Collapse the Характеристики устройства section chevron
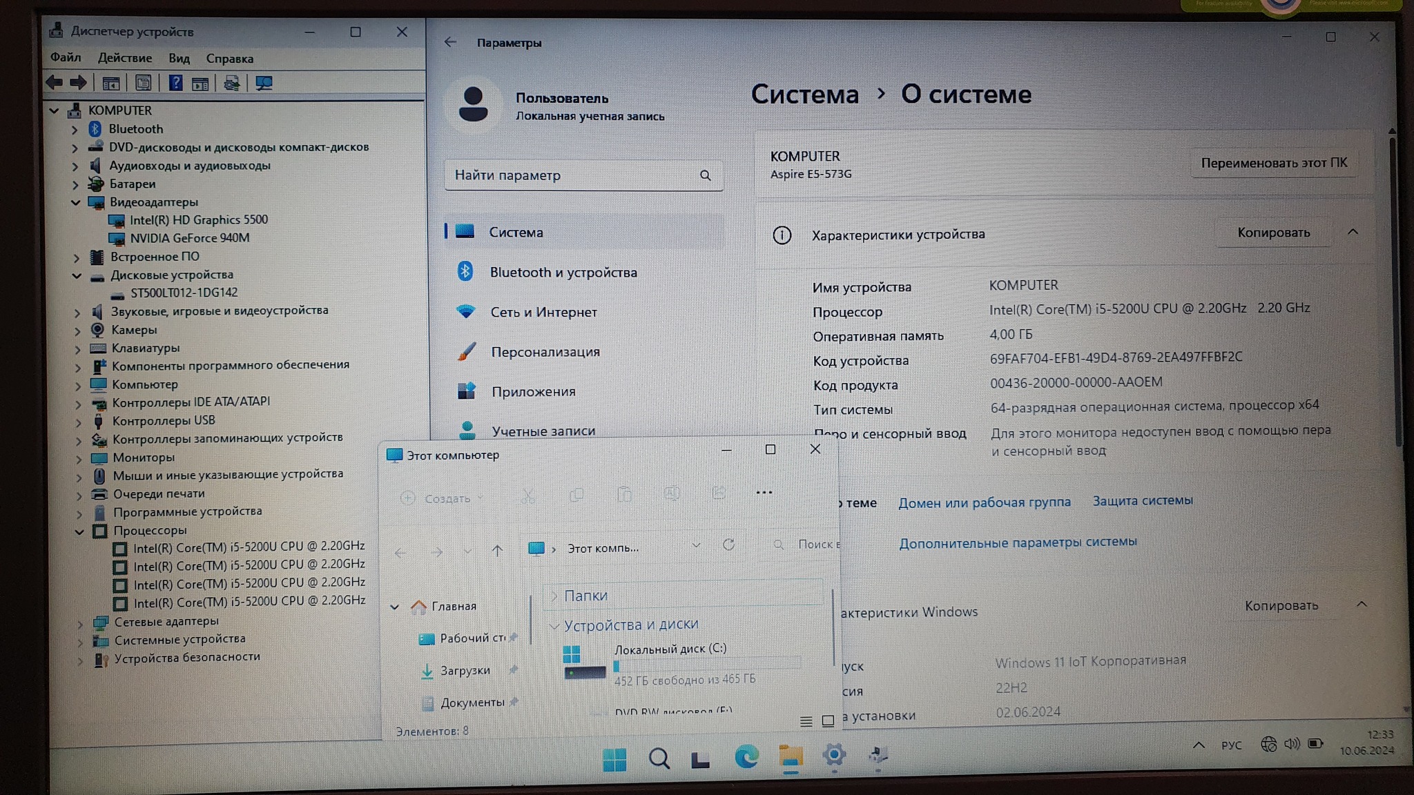 point(1353,233)
